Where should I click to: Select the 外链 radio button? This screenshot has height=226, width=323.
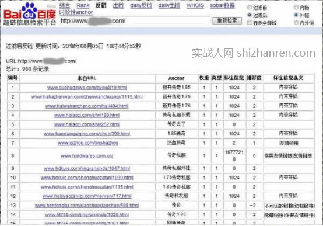point(296,15)
